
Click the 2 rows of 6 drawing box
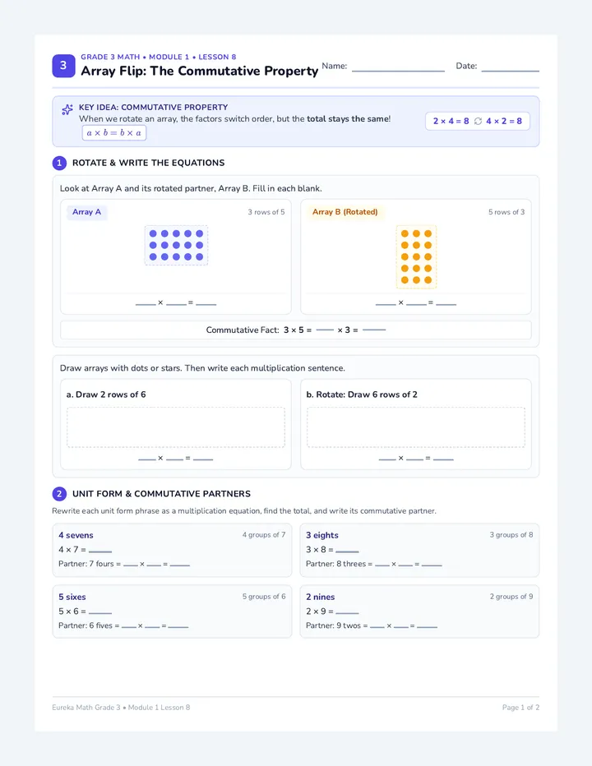(x=176, y=427)
